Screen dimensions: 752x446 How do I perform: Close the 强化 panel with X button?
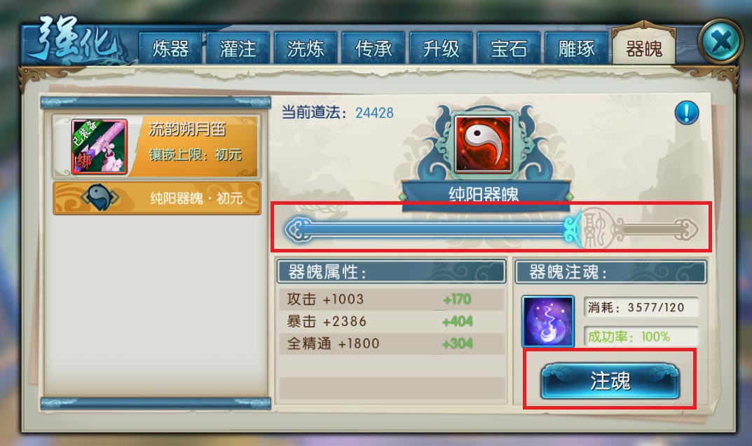[721, 41]
